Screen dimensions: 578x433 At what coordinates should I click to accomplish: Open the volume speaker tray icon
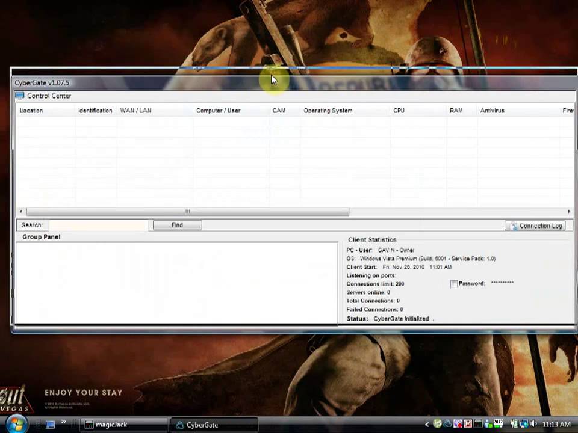point(533,424)
